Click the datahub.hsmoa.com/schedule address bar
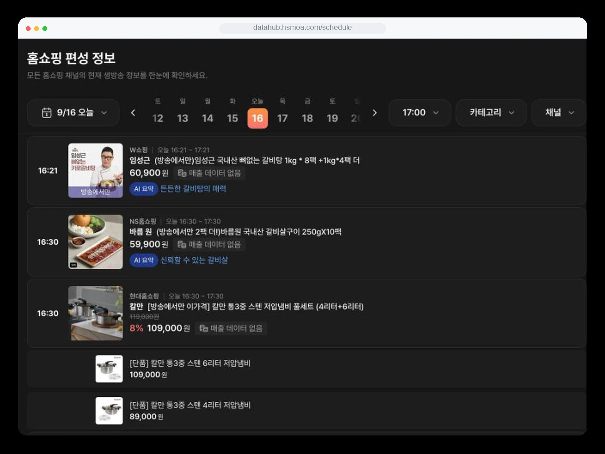 click(302, 28)
